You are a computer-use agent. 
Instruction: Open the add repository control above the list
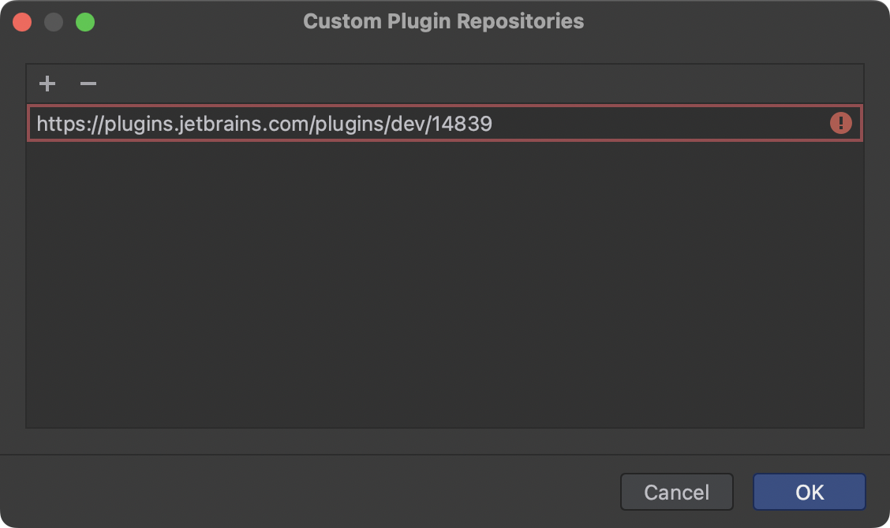(x=47, y=84)
